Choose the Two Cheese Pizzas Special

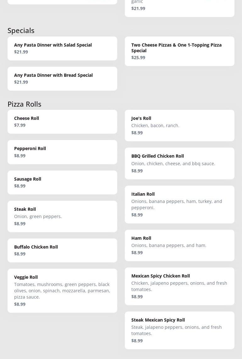tap(179, 51)
